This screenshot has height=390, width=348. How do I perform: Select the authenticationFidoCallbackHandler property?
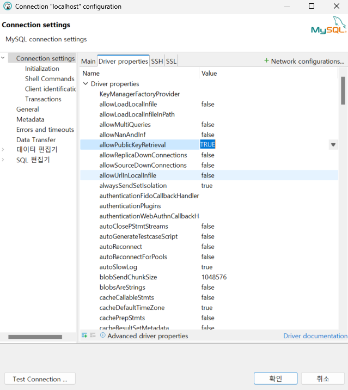pyautogui.click(x=149, y=196)
